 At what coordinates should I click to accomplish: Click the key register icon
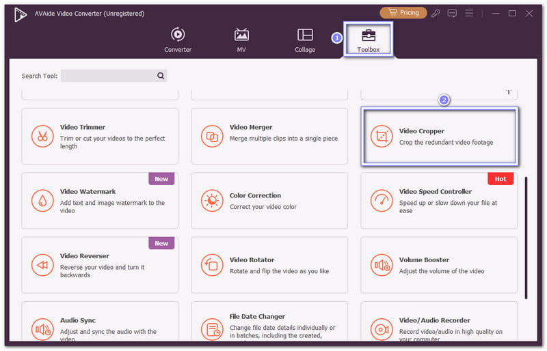point(436,13)
